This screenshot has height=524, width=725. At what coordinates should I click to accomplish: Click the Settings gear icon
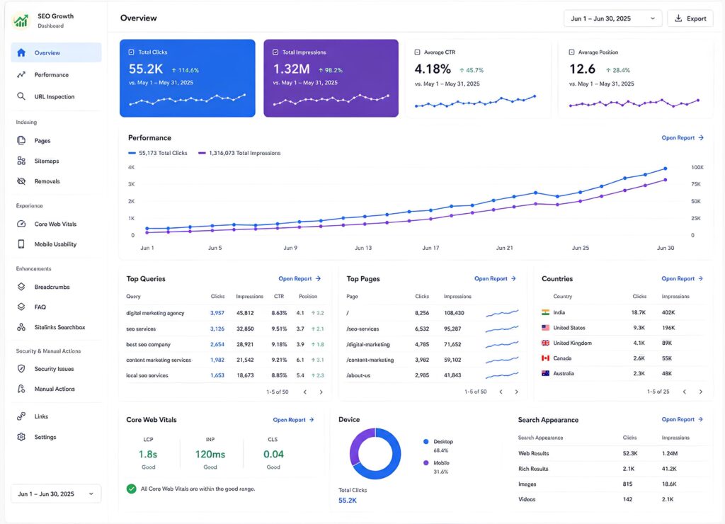pos(21,437)
